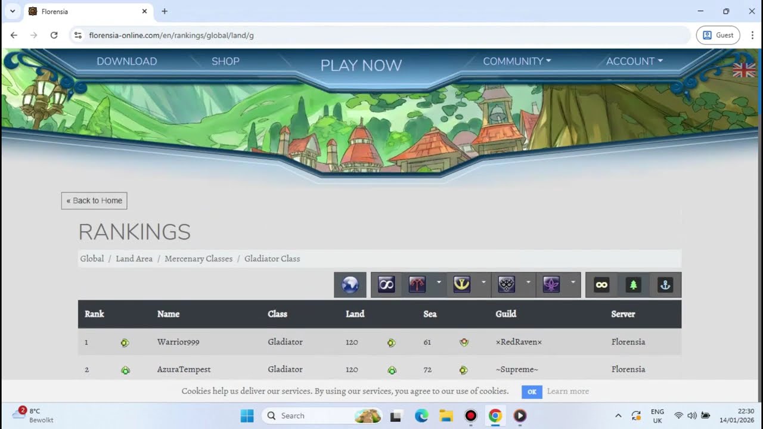The image size is (763, 429).
Task: Click the PLAY NOW link
Action: coord(361,66)
